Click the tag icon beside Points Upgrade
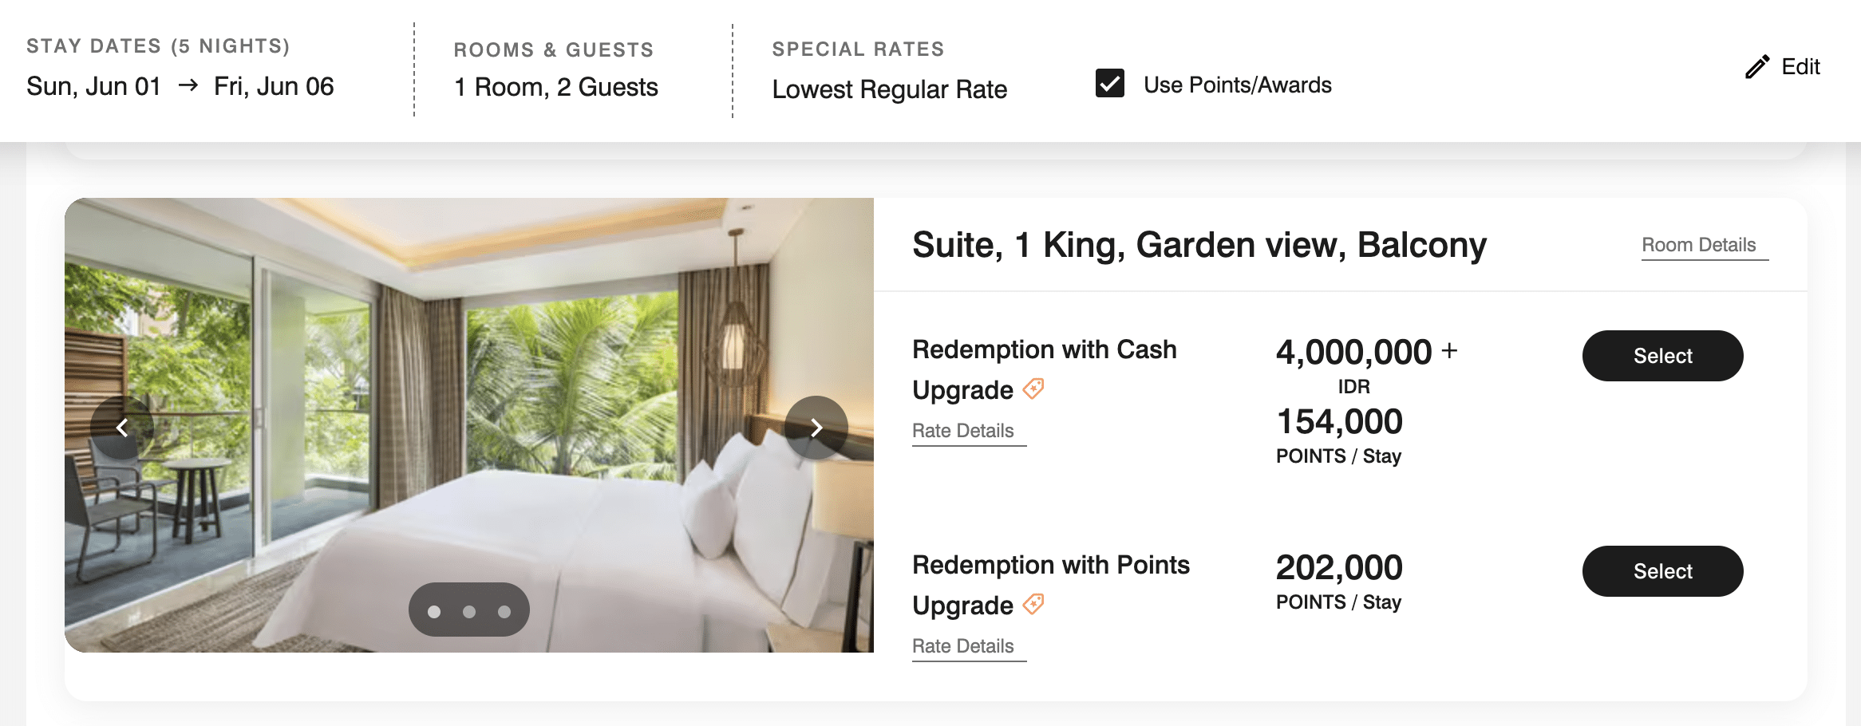Screen dimensions: 1861x726 pyautogui.click(x=1033, y=604)
